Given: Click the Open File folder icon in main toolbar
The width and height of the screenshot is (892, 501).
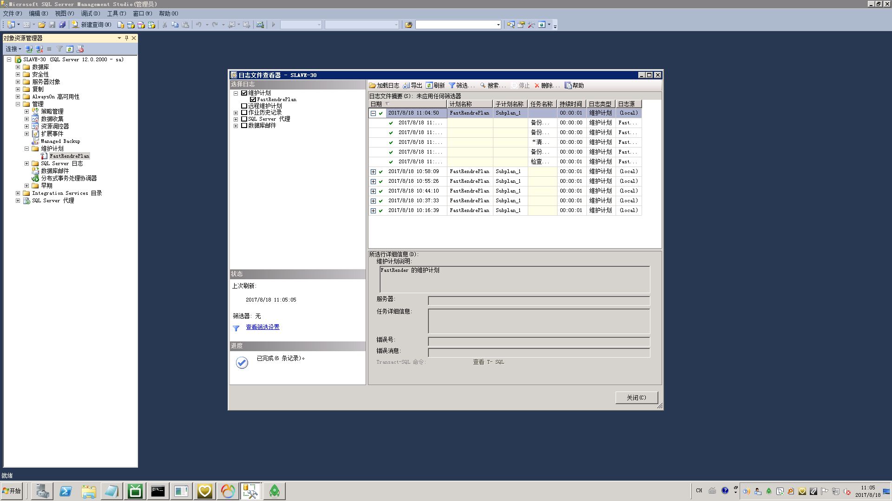Looking at the screenshot, I should click(42, 25).
